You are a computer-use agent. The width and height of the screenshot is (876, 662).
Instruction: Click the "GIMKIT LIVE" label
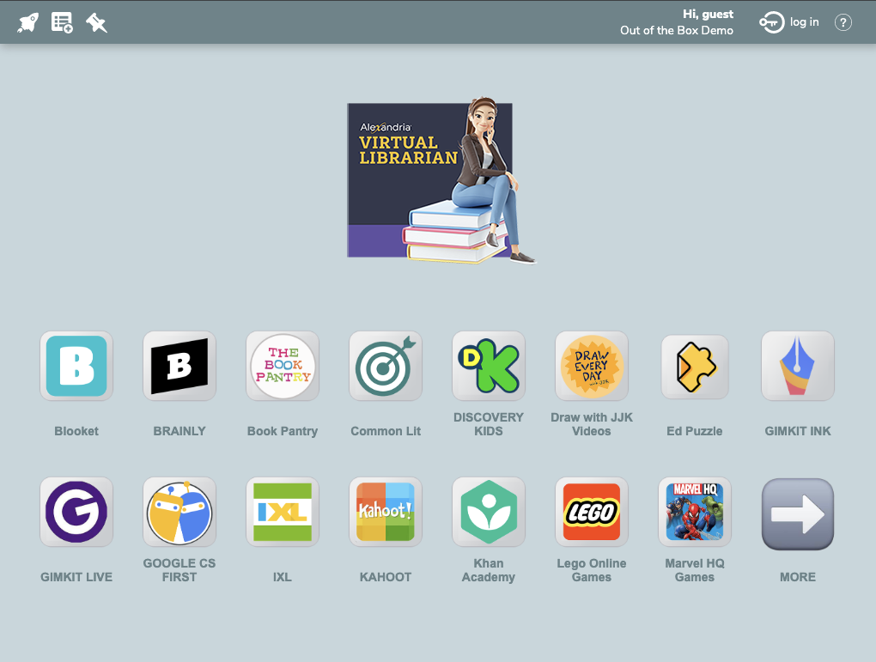pos(76,577)
